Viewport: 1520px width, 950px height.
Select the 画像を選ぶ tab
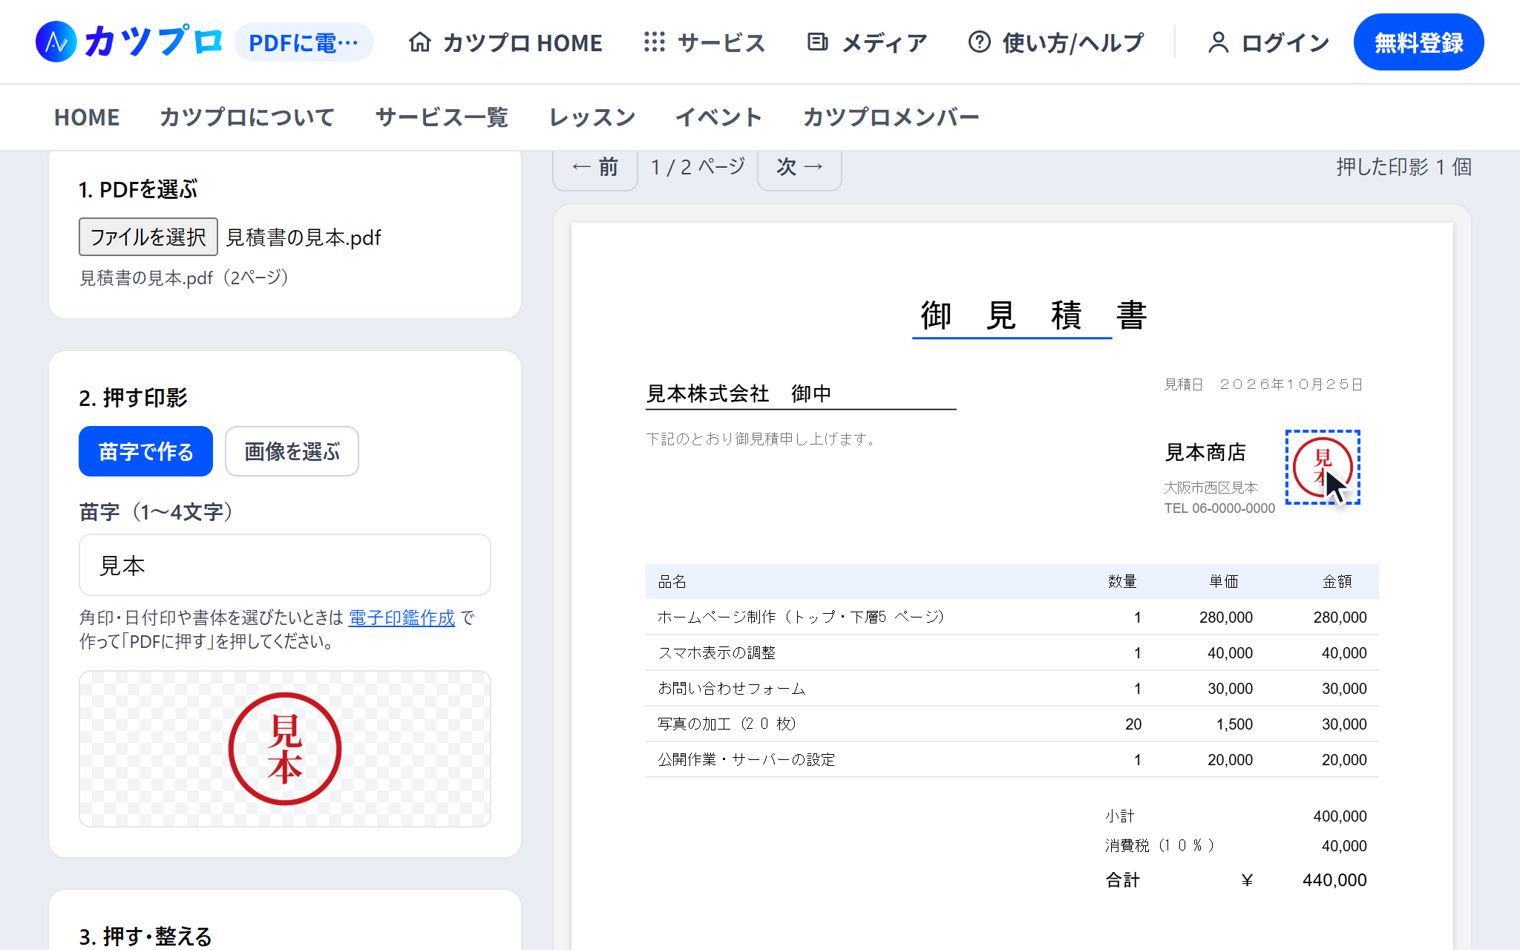[292, 451]
